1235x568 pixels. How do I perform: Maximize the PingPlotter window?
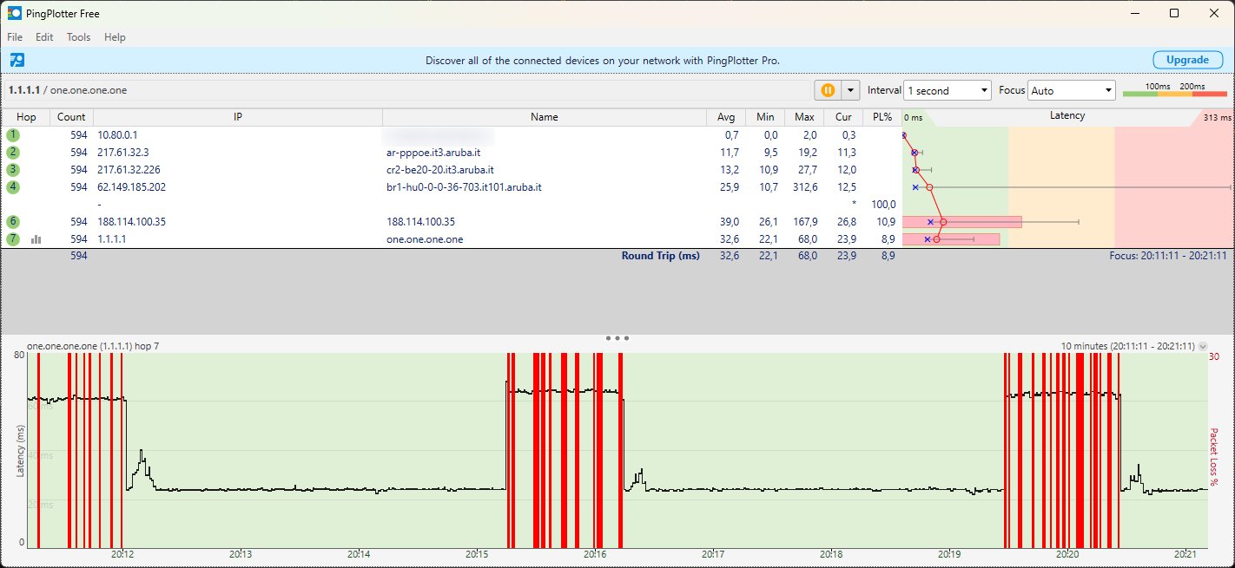tap(1174, 13)
